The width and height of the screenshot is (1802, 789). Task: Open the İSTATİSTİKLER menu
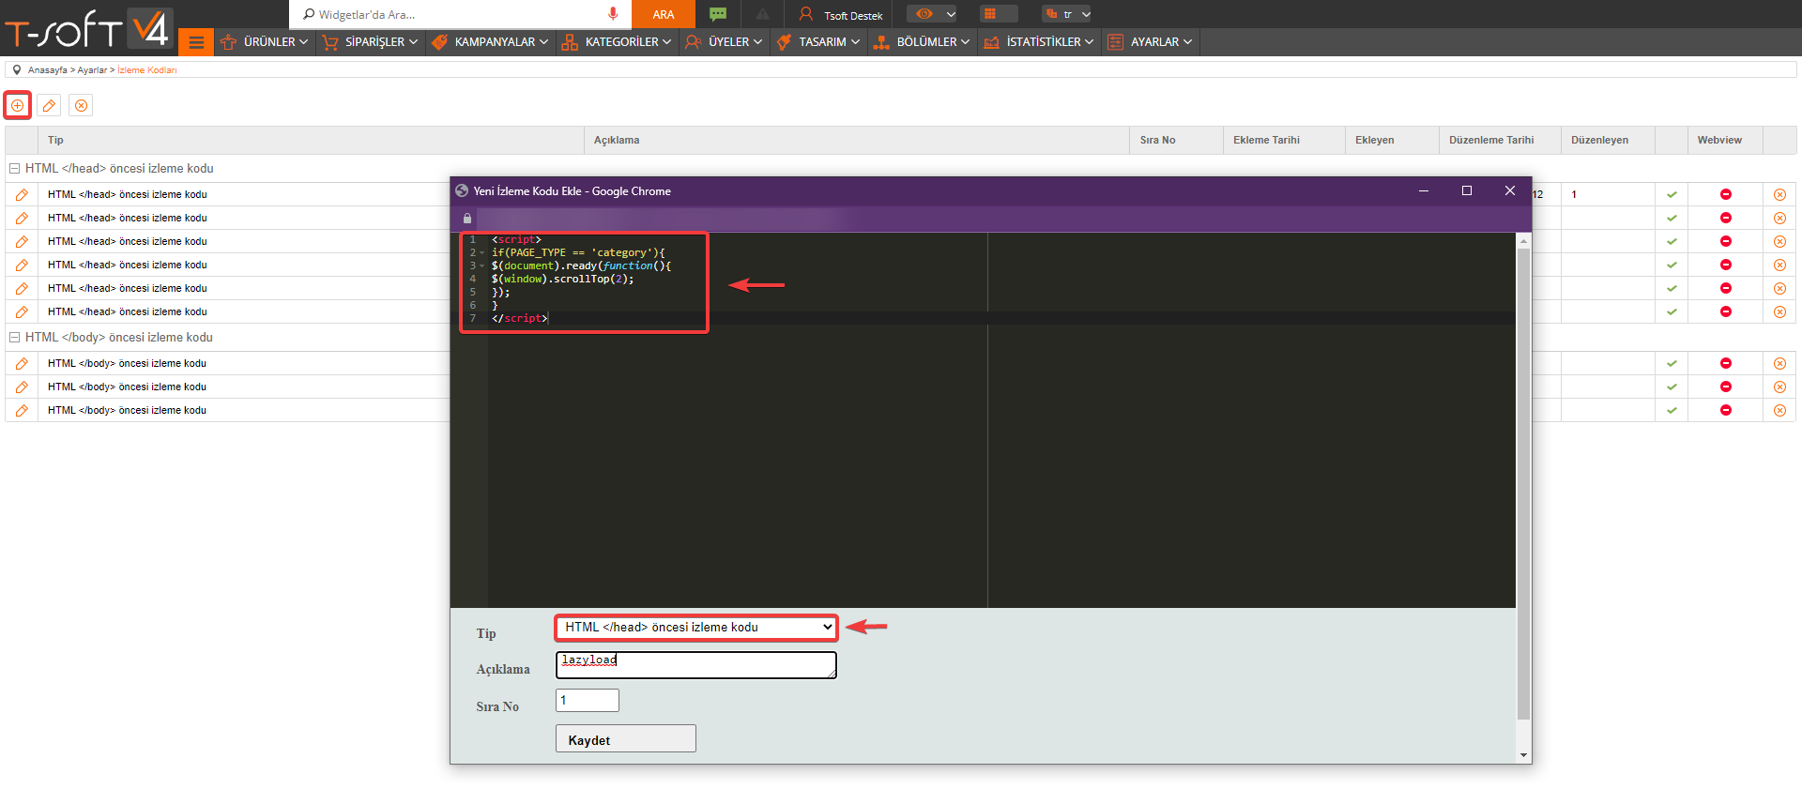point(1038,42)
